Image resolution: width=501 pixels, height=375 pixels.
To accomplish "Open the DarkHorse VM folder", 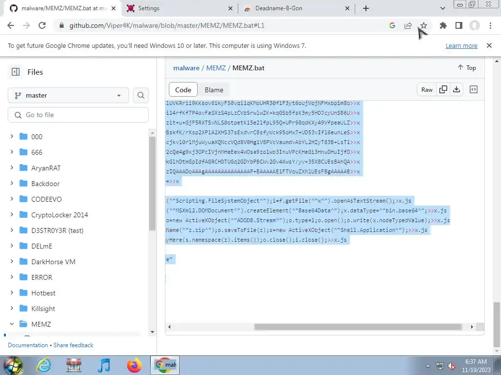I will [53, 262].
